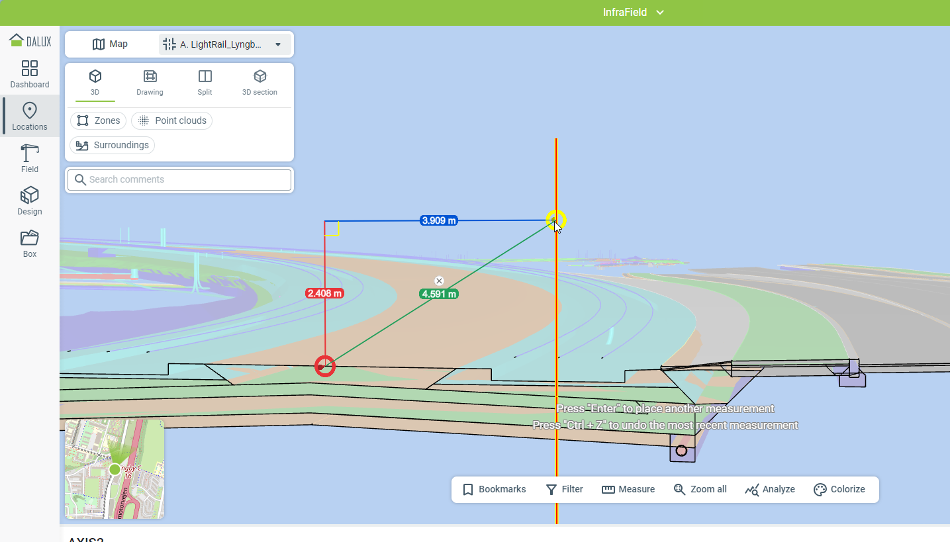Toggle Point clouds visibility
The height and width of the screenshot is (542, 950).
click(x=172, y=120)
